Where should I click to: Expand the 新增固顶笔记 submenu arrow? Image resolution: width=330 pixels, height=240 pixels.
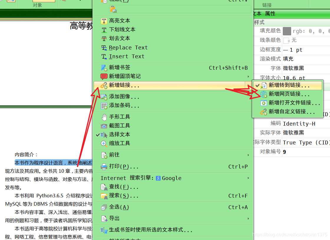coord(248,76)
